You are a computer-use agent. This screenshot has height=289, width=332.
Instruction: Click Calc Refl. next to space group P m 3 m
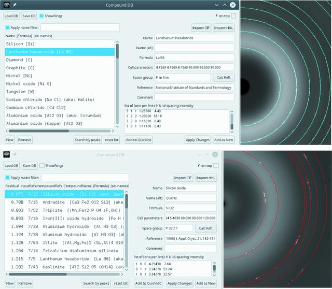click(224, 77)
